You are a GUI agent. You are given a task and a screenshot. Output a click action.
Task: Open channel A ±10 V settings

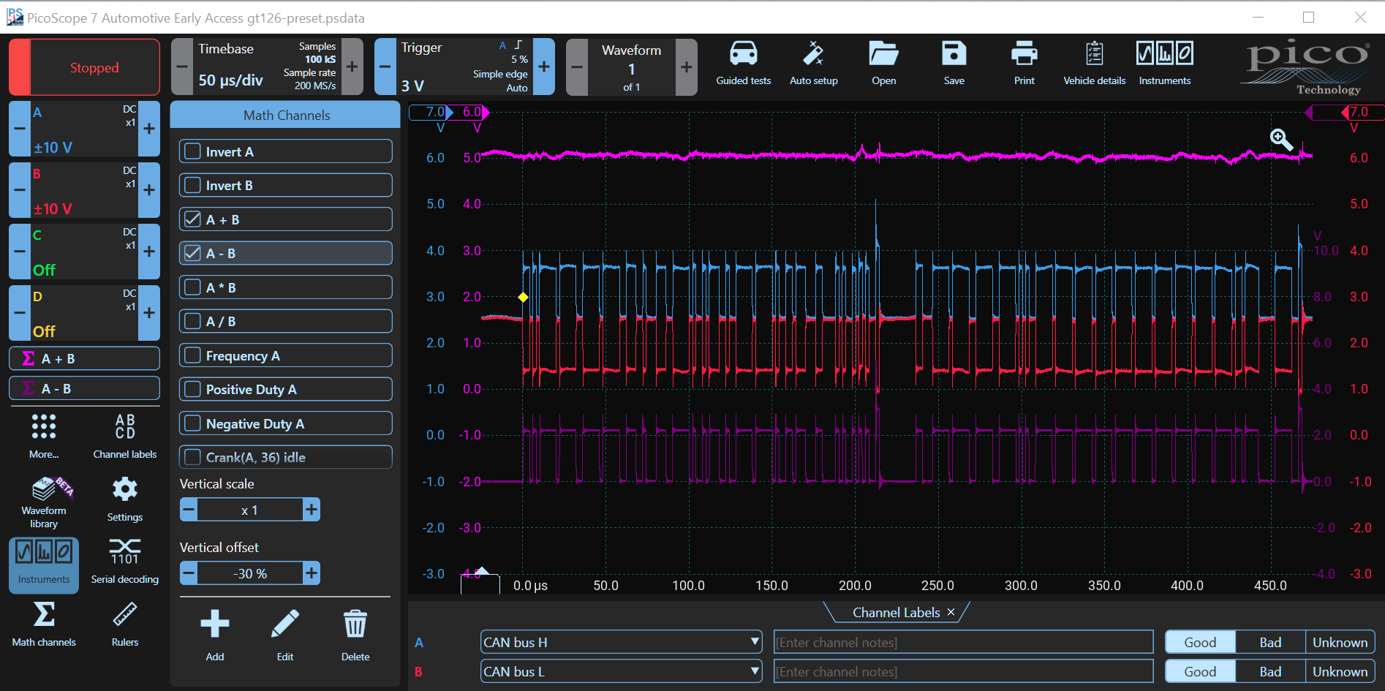[x=84, y=129]
